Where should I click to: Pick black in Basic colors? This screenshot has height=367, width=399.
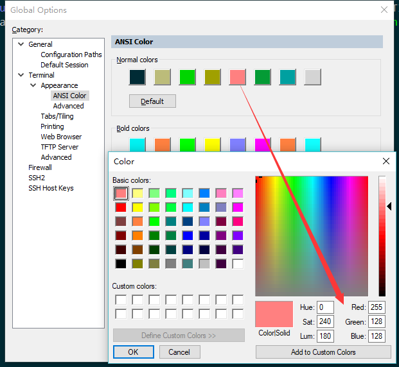pos(121,264)
